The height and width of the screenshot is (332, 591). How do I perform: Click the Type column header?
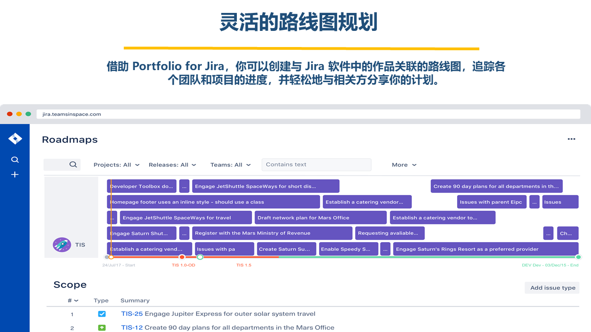point(101,300)
